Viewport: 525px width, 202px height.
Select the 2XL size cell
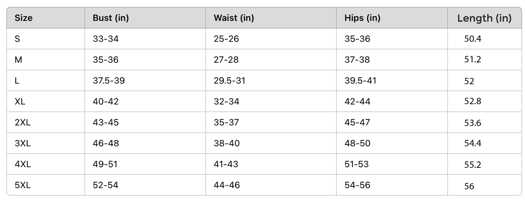pos(23,122)
